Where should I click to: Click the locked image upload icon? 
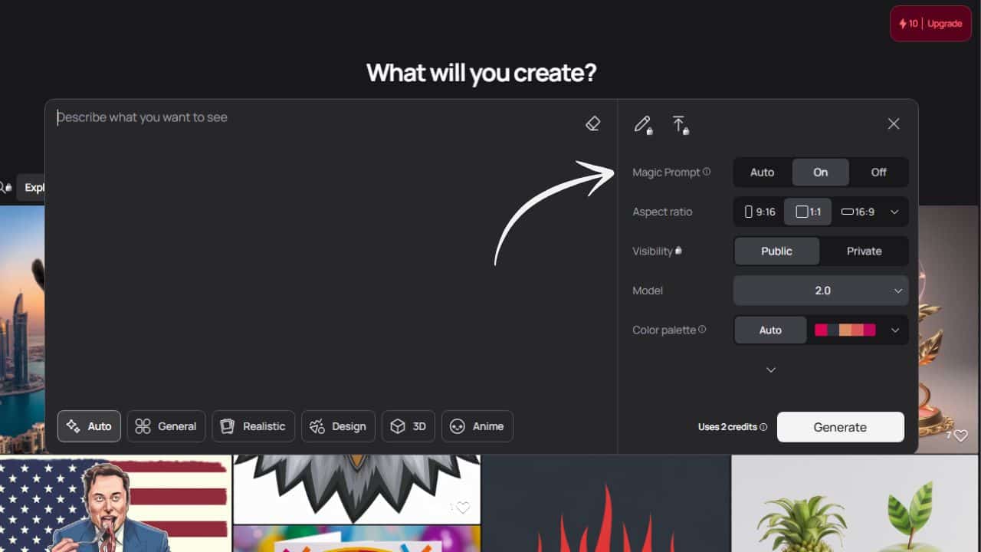679,124
